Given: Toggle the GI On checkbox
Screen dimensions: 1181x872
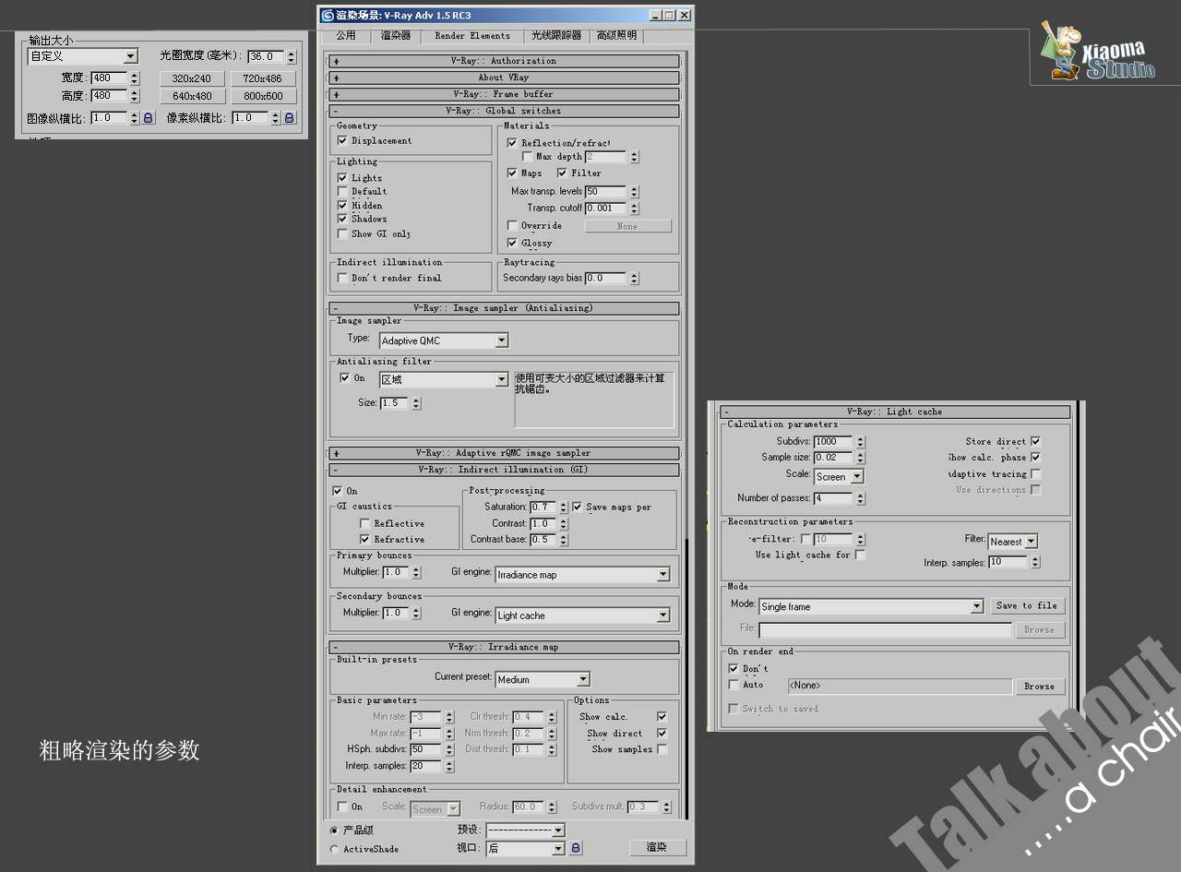Looking at the screenshot, I should [x=337, y=491].
